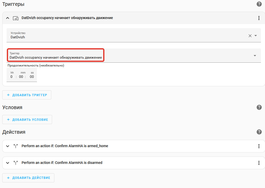Click the hours duration field

[12, 77]
